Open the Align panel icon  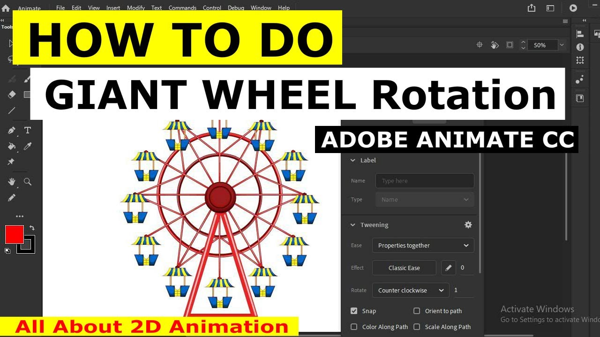click(x=580, y=34)
